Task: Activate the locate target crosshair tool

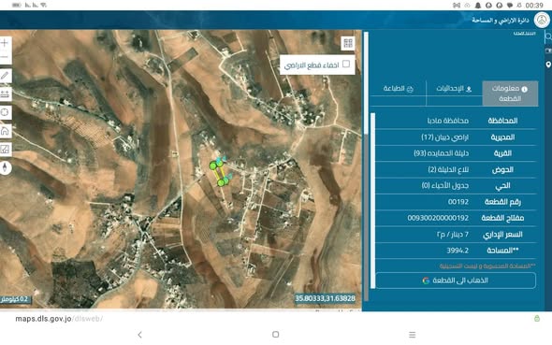Action: [x=5, y=112]
